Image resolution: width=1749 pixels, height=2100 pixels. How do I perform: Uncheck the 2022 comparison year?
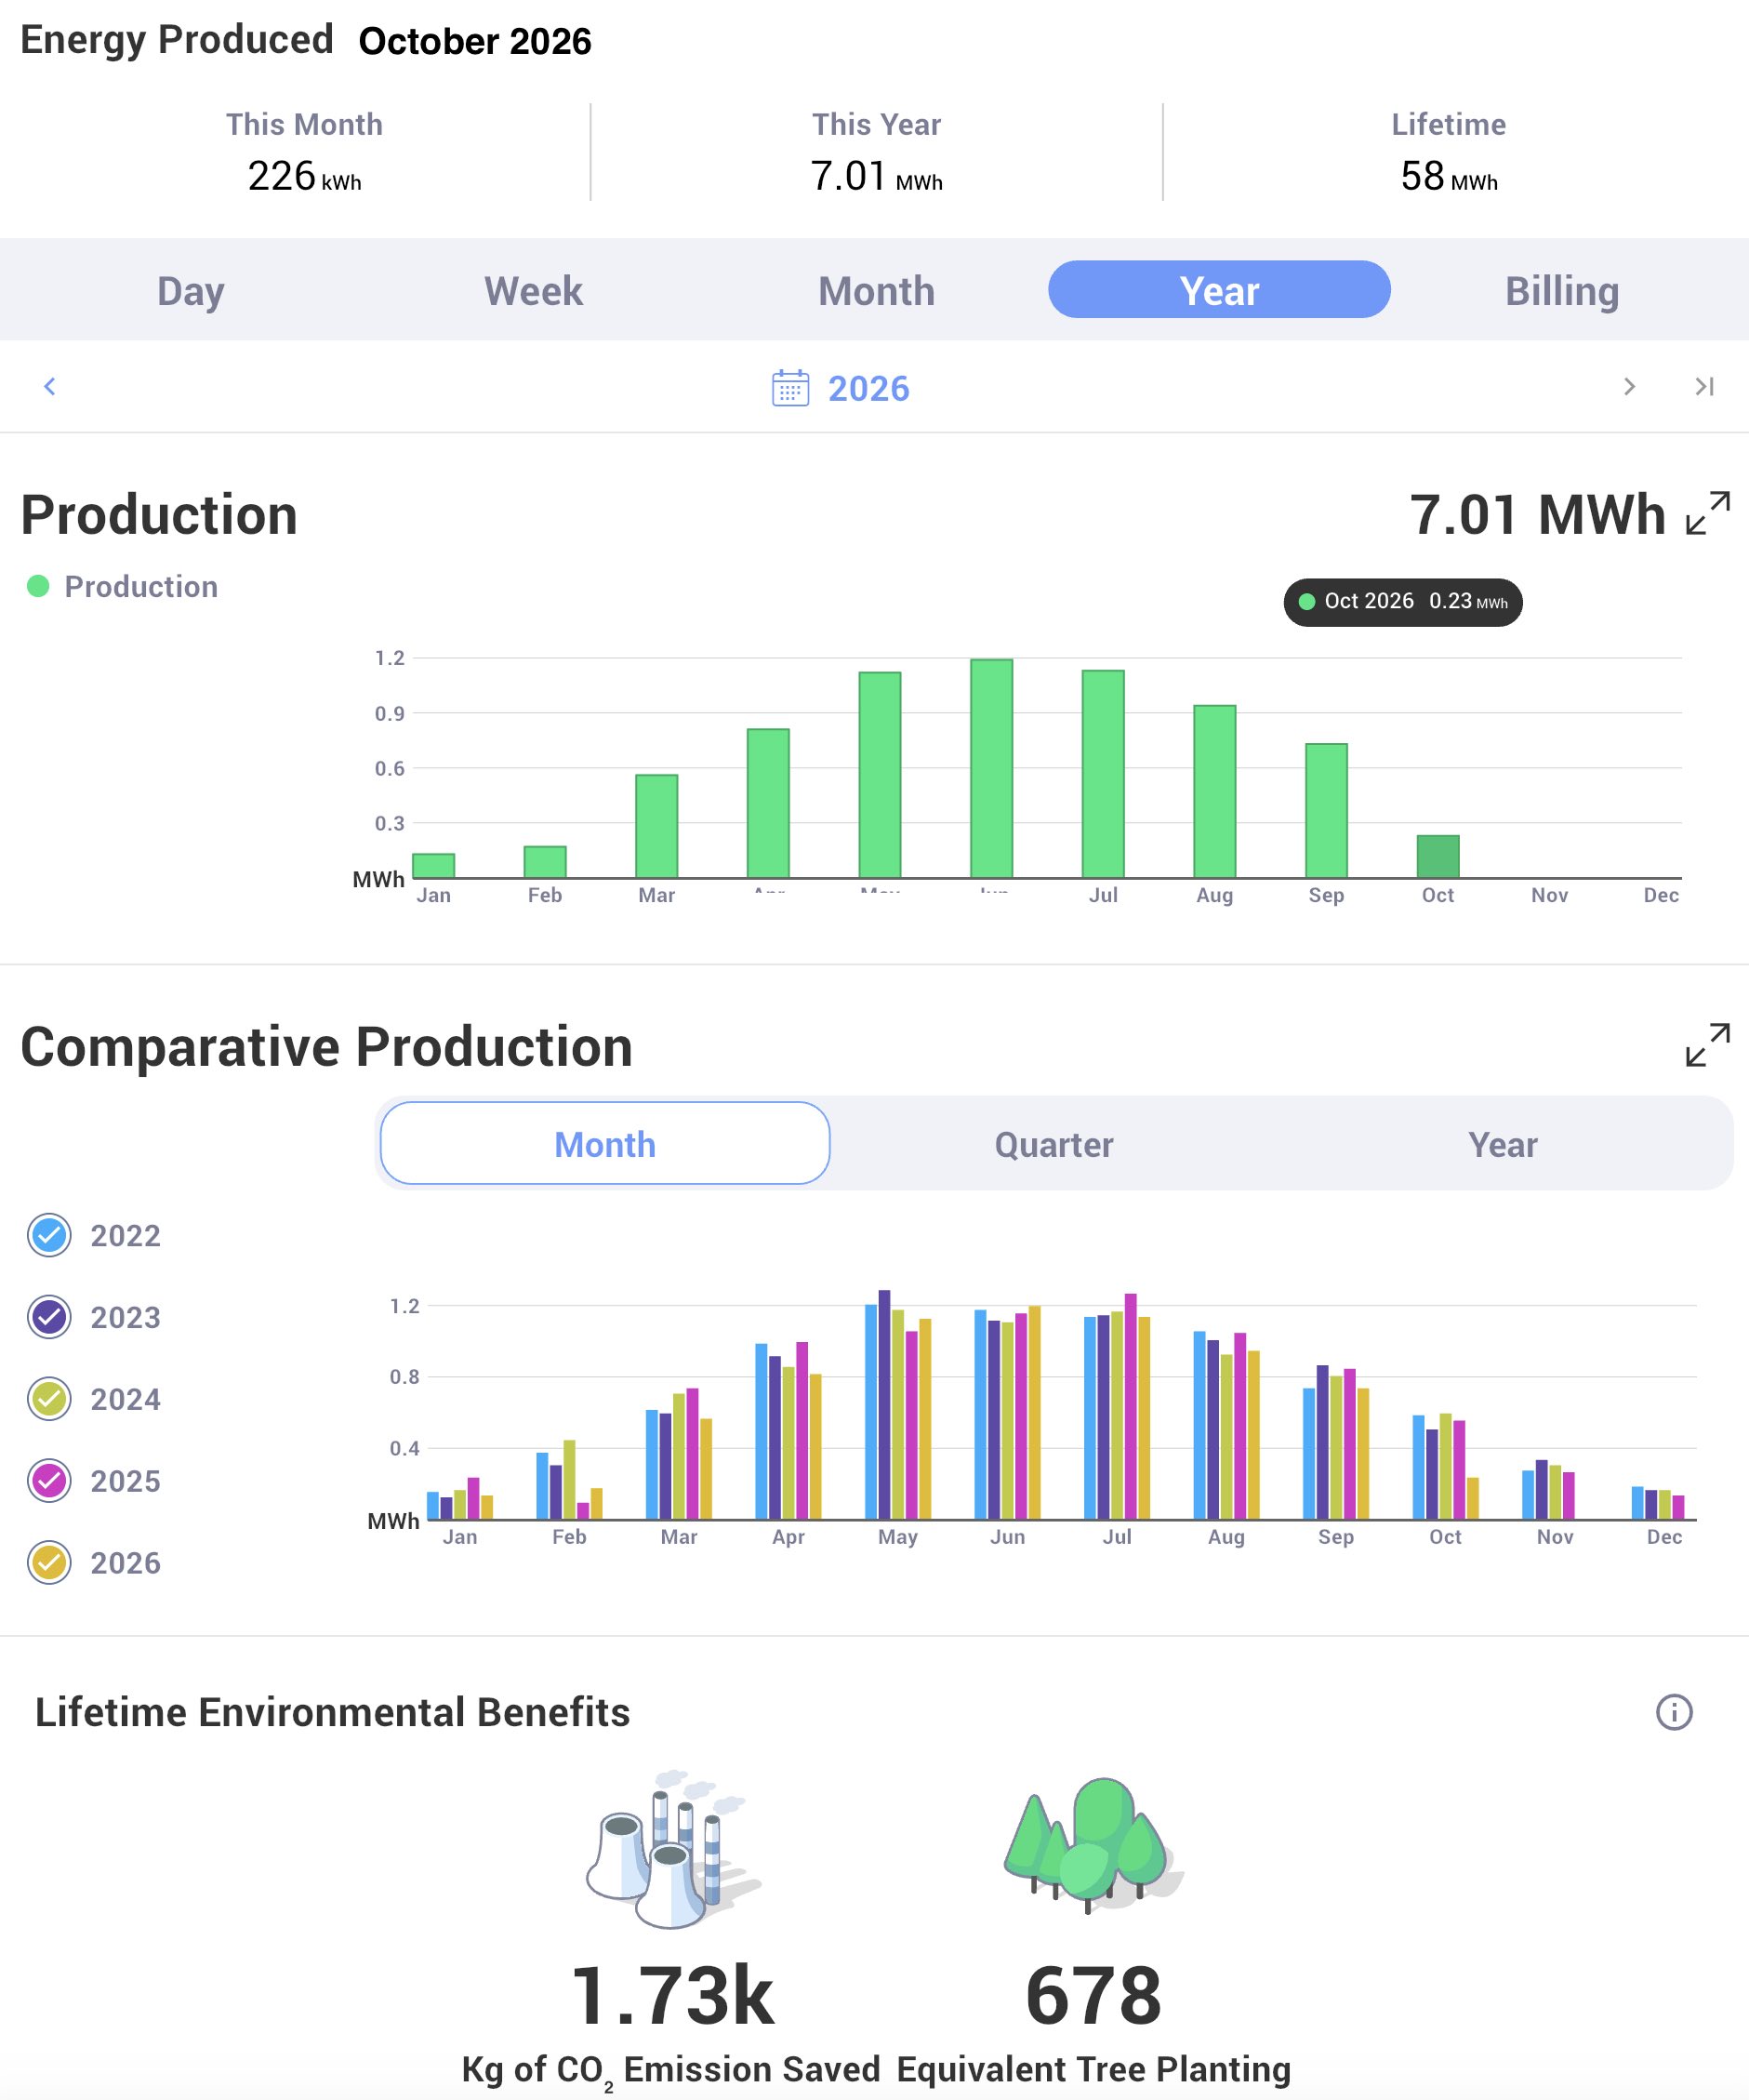[49, 1235]
